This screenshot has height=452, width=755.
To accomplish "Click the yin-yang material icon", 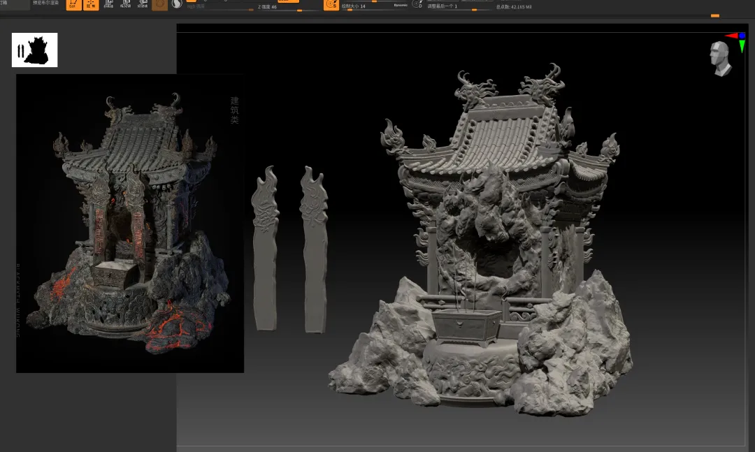I will [x=178, y=4].
